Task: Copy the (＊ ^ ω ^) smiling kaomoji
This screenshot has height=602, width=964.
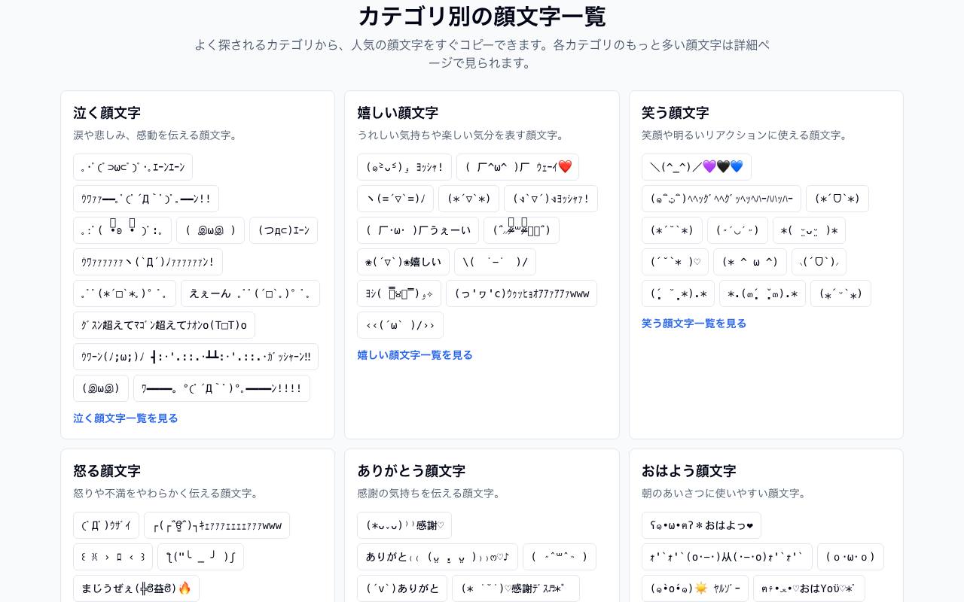Action: [750, 262]
